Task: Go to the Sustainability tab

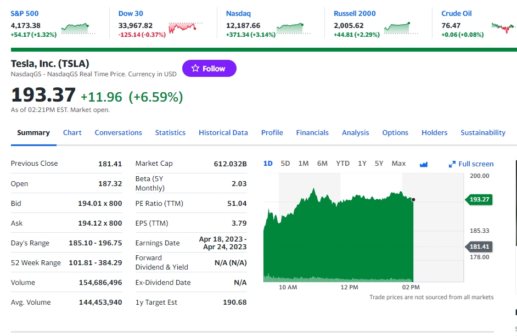Action: pos(483,132)
